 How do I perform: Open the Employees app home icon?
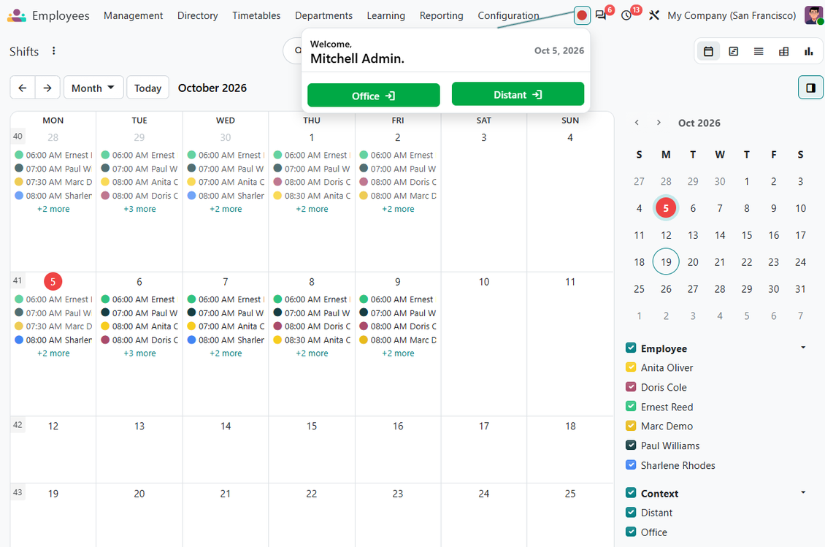tap(16, 15)
